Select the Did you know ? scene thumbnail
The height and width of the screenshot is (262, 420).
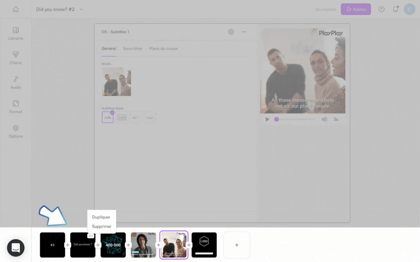coord(83,245)
